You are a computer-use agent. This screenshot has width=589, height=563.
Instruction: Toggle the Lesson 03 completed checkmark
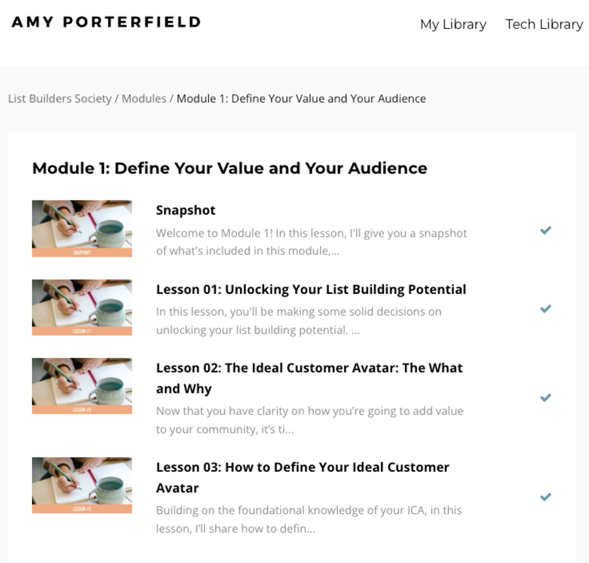(545, 497)
